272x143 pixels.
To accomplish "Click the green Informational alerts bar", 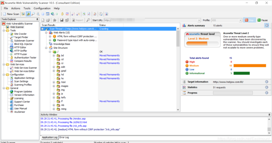I will pyautogui.click(x=242, y=73).
